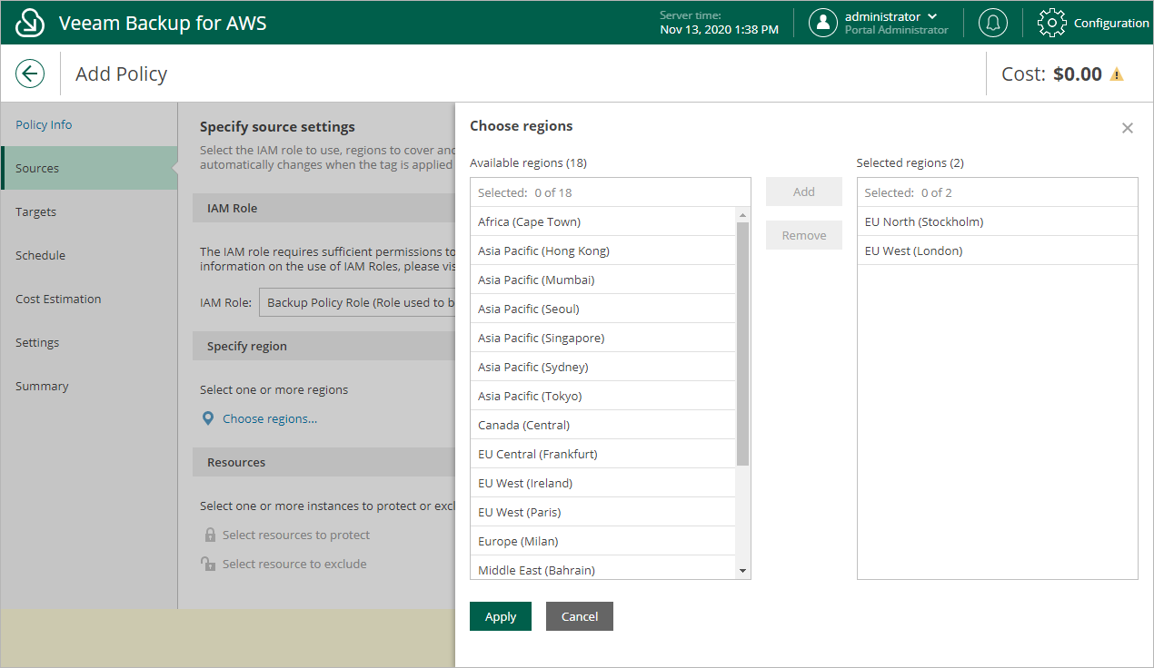Select EU West (Paris) region

click(x=602, y=512)
